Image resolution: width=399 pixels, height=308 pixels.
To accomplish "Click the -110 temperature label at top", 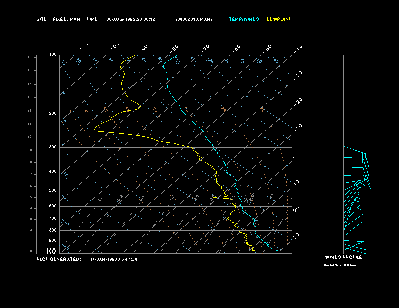I will coord(84,46).
